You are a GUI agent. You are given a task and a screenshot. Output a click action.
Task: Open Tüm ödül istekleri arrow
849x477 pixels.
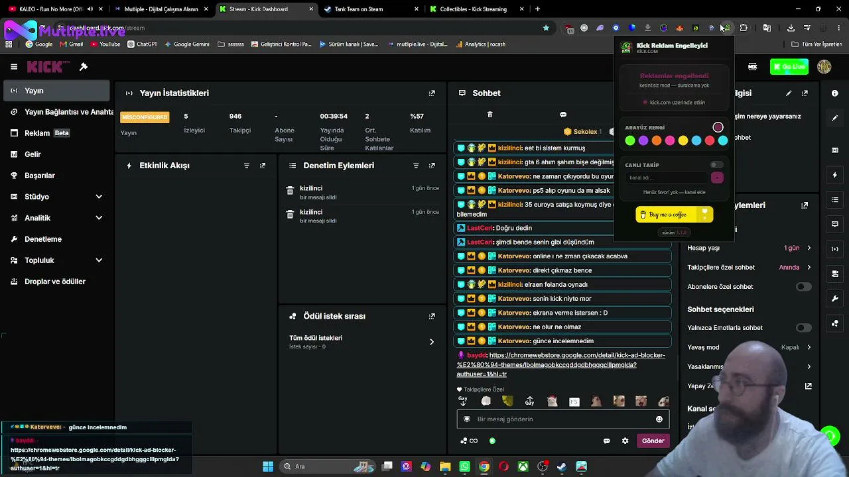pyautogui.click(x=432, y=342)
